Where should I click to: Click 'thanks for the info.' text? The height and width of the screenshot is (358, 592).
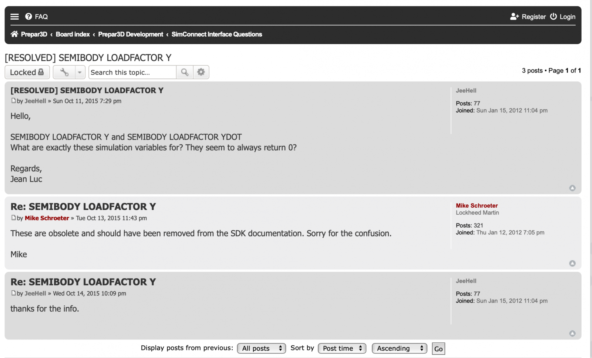45,309
